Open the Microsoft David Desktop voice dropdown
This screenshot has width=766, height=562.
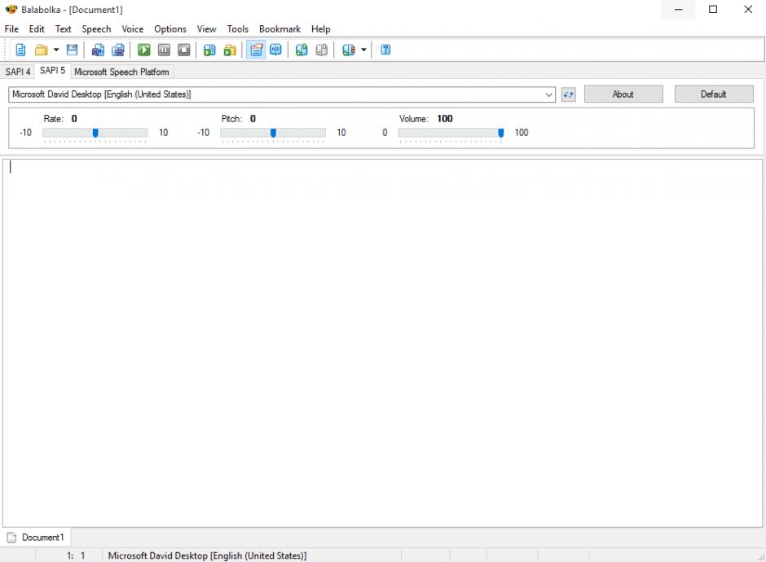click(282, 94)
